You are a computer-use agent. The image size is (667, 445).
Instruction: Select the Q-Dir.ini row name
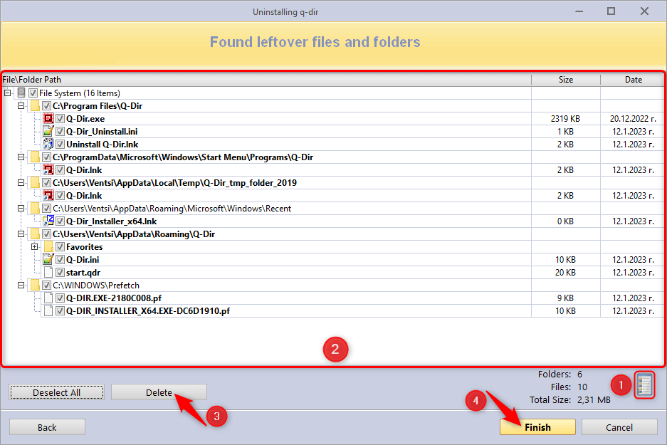[83, 259]
